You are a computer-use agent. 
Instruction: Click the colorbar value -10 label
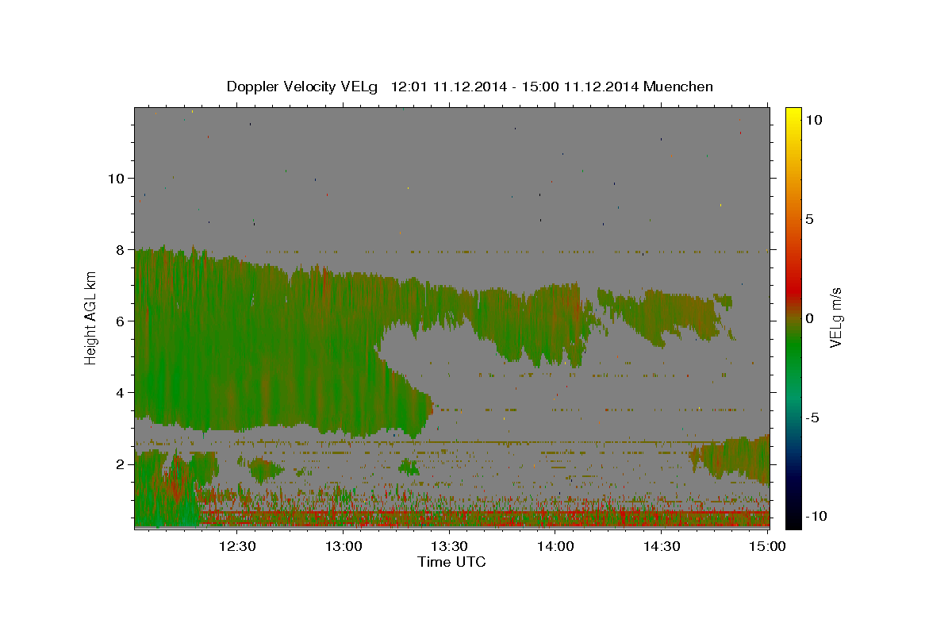(x=815, y=516)
